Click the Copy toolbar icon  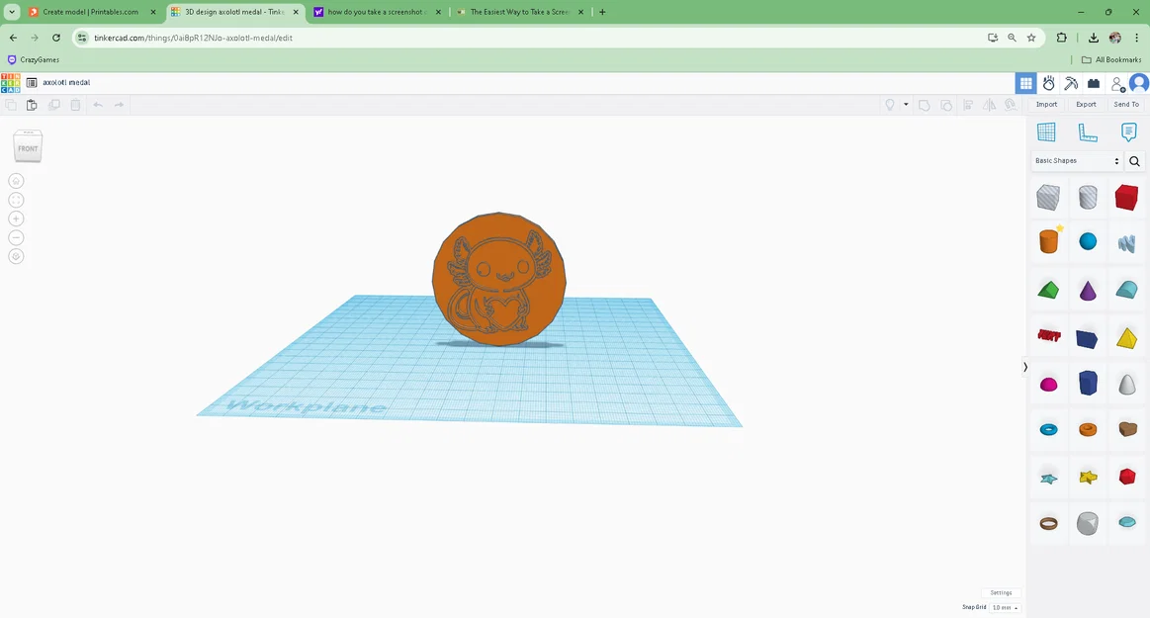pyautogui.click(x=10, y=105)
